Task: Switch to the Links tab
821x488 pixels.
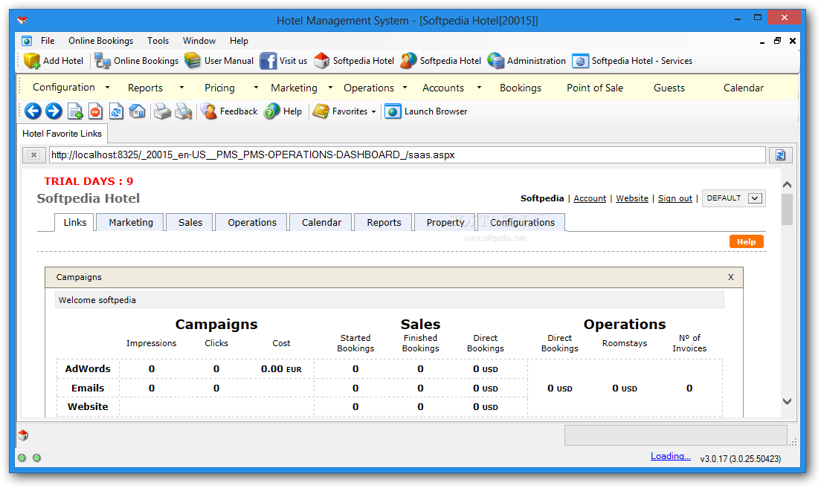Action: click(75, 222)
